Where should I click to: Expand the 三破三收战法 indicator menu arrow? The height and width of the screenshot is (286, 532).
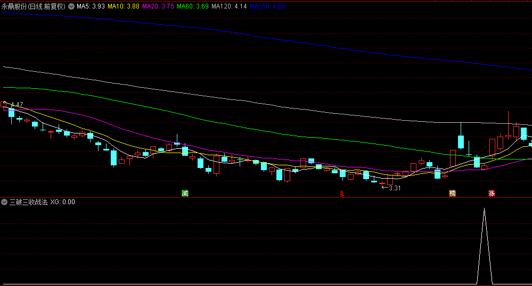4,202
